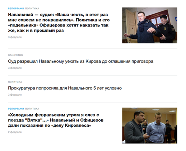This screenshot has width=186, height=151.
Task: Open the courtroom photo of two men
Action: point(150,126)
